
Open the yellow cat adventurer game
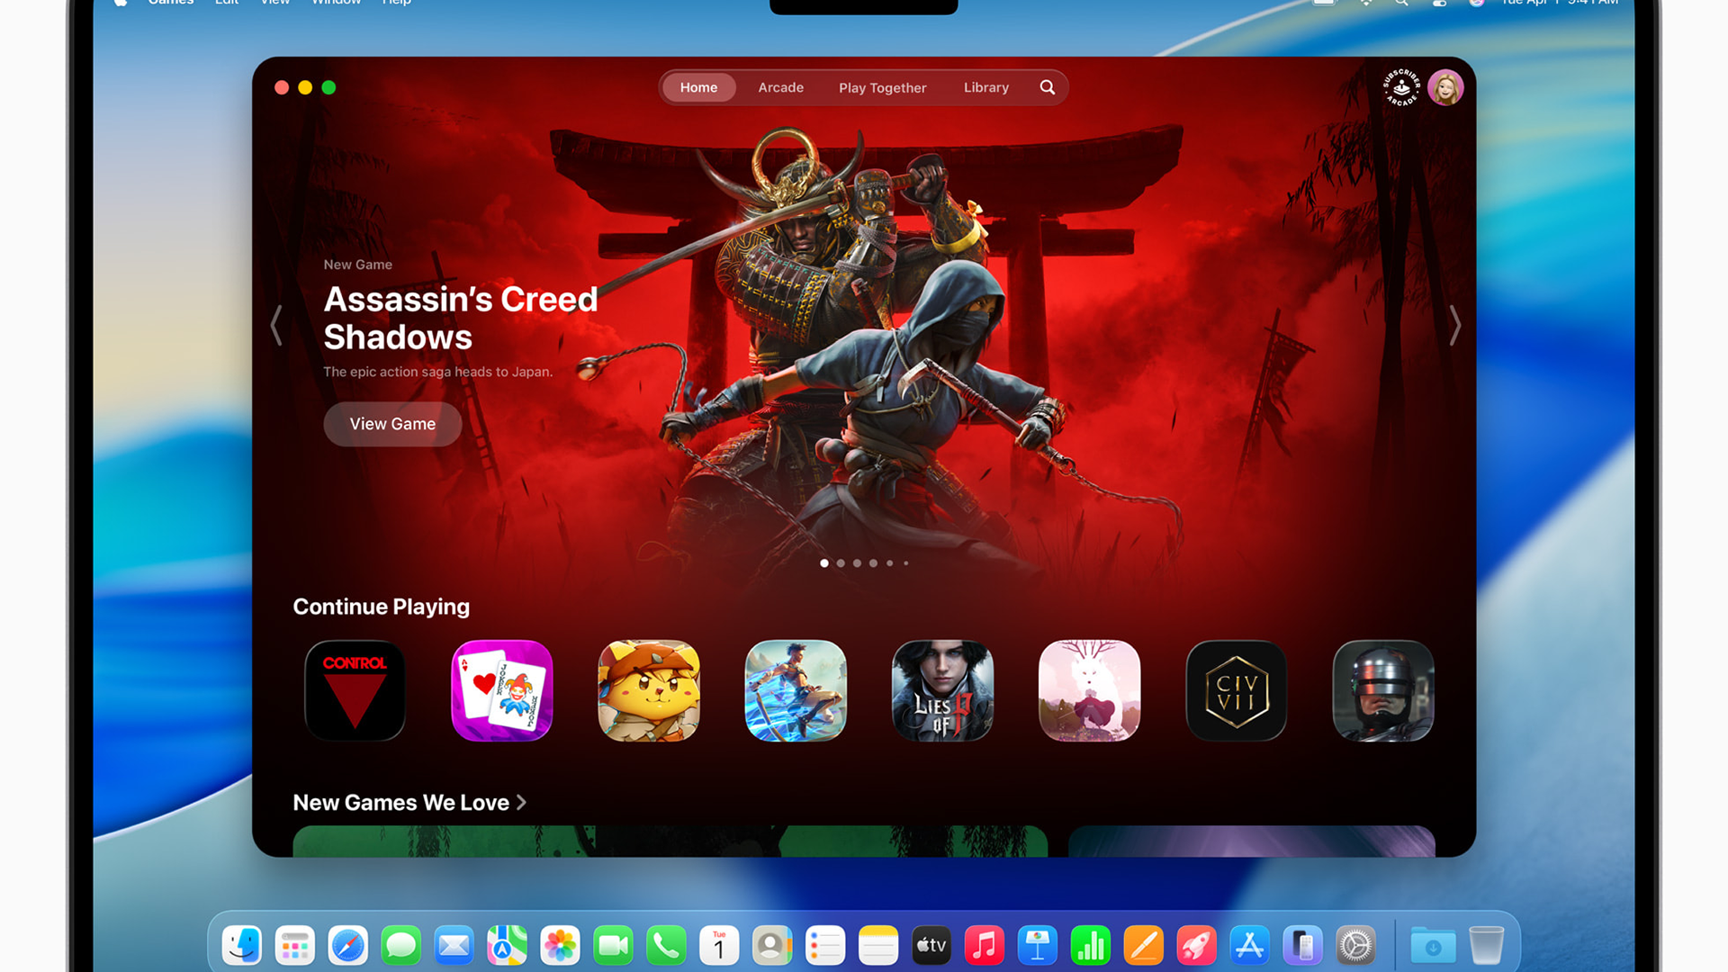click(649, 690)
